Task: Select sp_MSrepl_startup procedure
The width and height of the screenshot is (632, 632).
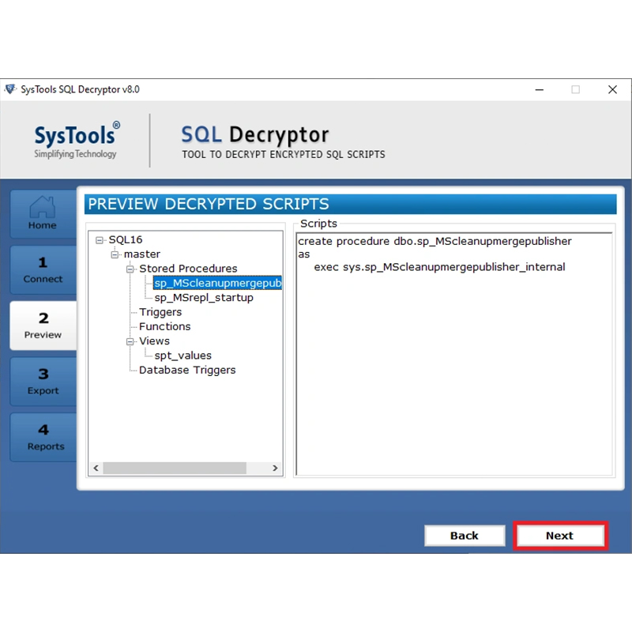Action: tap(204, 298)
